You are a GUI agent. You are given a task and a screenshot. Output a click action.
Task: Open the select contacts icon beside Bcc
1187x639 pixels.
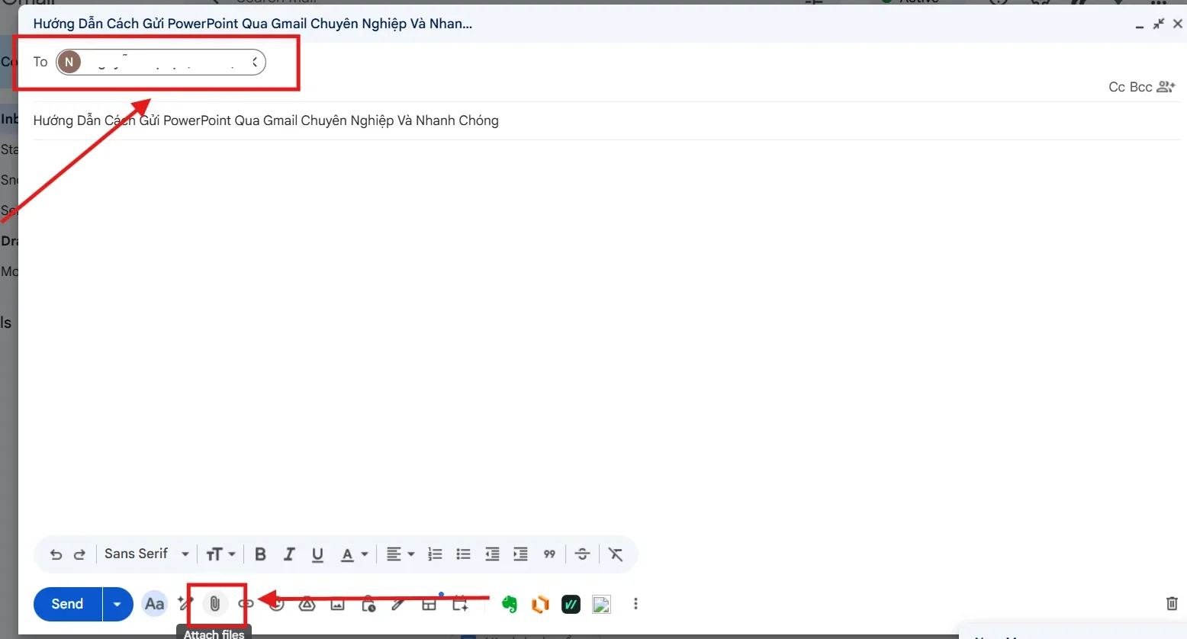click(x=1166, y=87)
